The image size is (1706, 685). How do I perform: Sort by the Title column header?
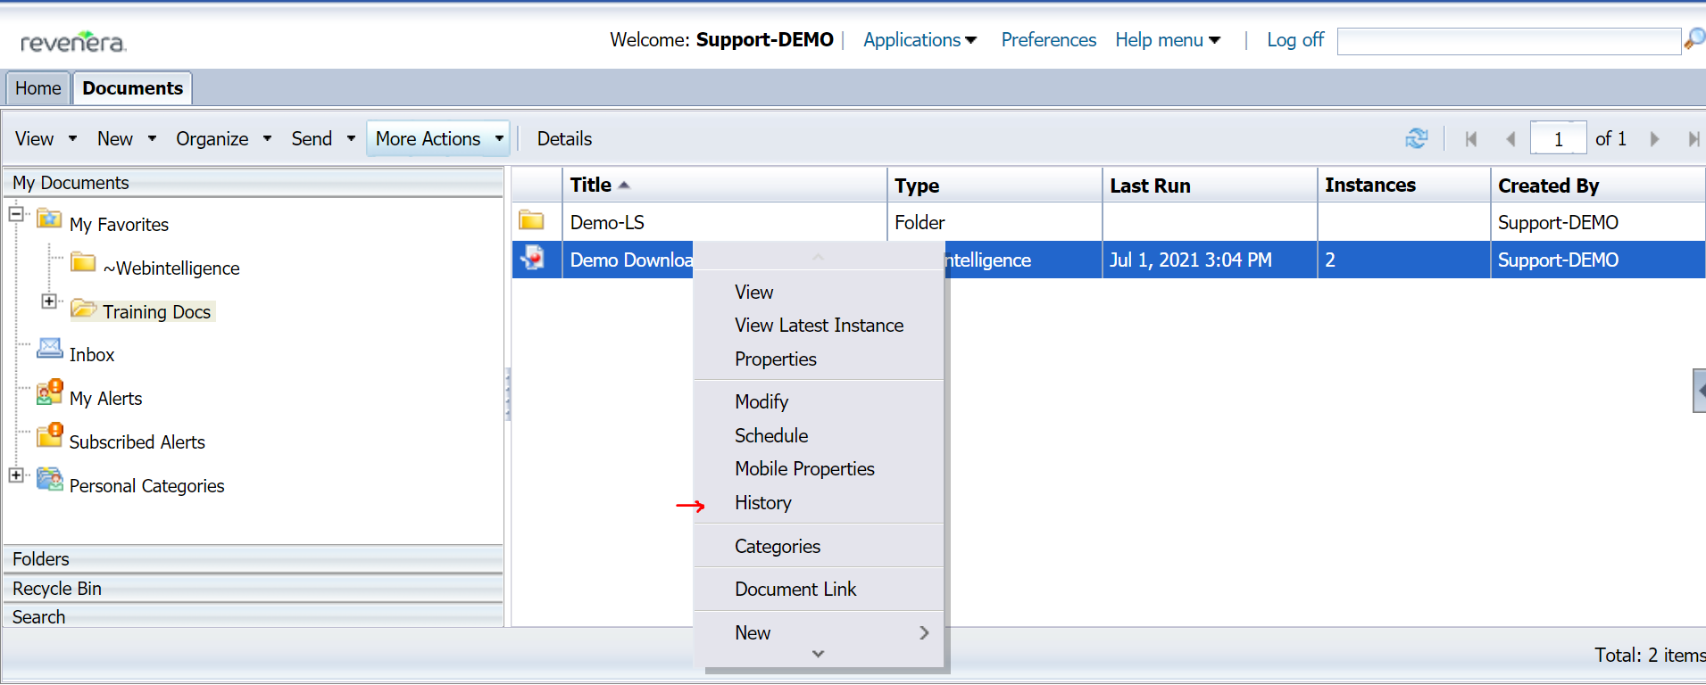[x=725, y=186]
